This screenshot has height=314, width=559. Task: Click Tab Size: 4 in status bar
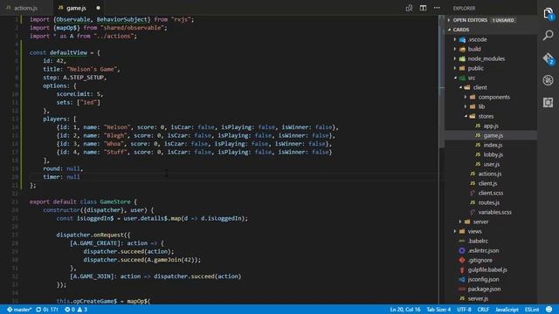pos(438,310)
